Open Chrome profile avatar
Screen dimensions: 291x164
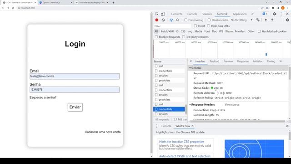283,8
